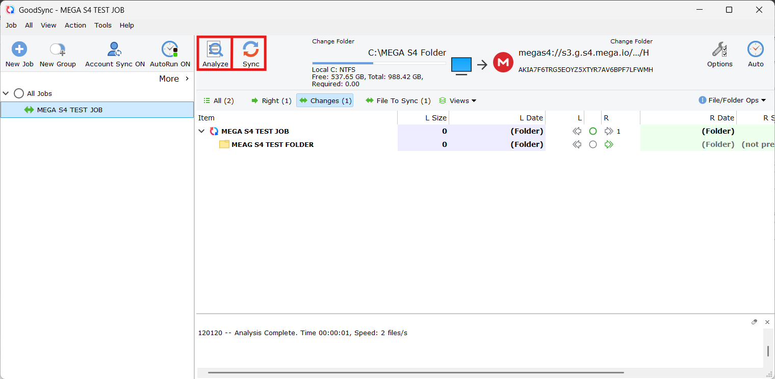Open the File/Folder Ops dropdown
Image resolution: width=775 pixels, height=379 pixels.
(732, 100)
